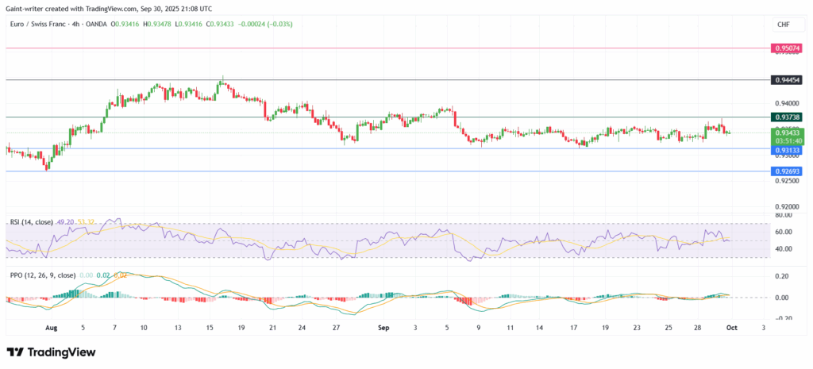Click the 03:51:40 bar countdown timer
813x369 pixels.
[x=788, y=140]
